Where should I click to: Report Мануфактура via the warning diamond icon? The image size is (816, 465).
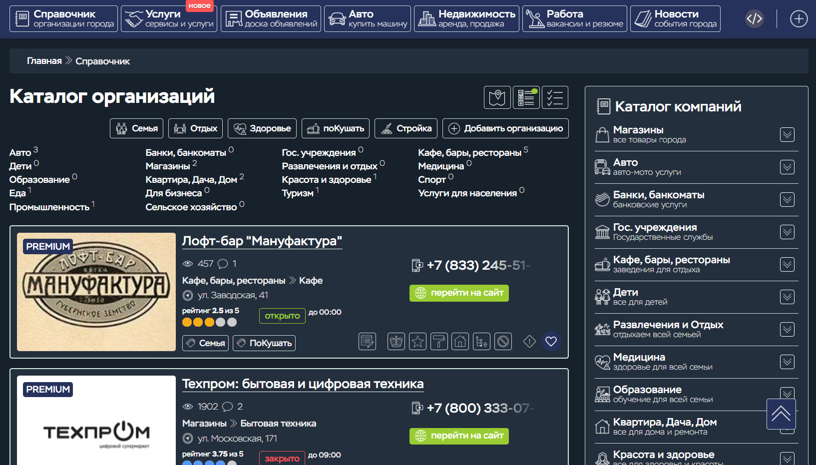[x=529, y=341]
